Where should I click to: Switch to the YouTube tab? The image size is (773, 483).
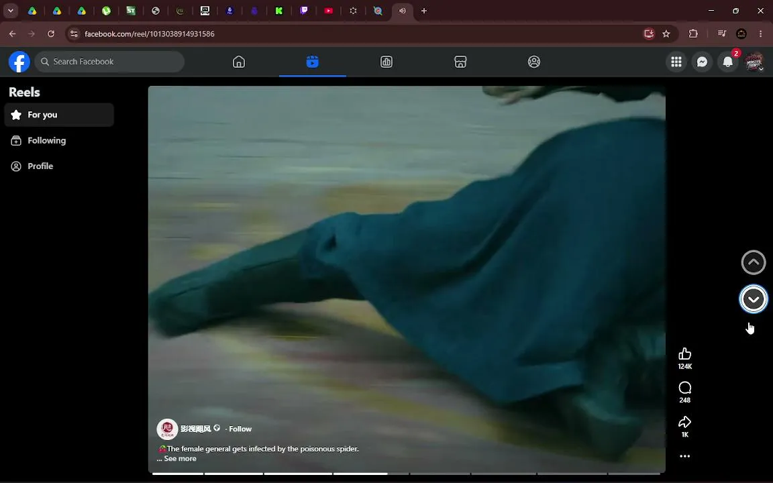coord(328,11)
